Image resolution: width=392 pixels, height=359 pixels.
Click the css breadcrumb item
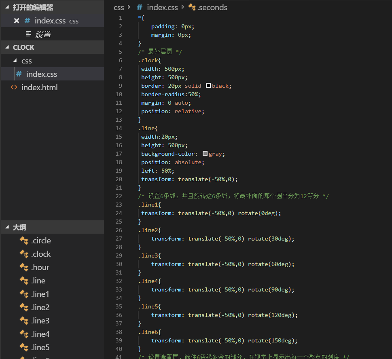coord(119,7)
